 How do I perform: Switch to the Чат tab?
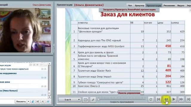pyautogui.click(x=130, y=5)
